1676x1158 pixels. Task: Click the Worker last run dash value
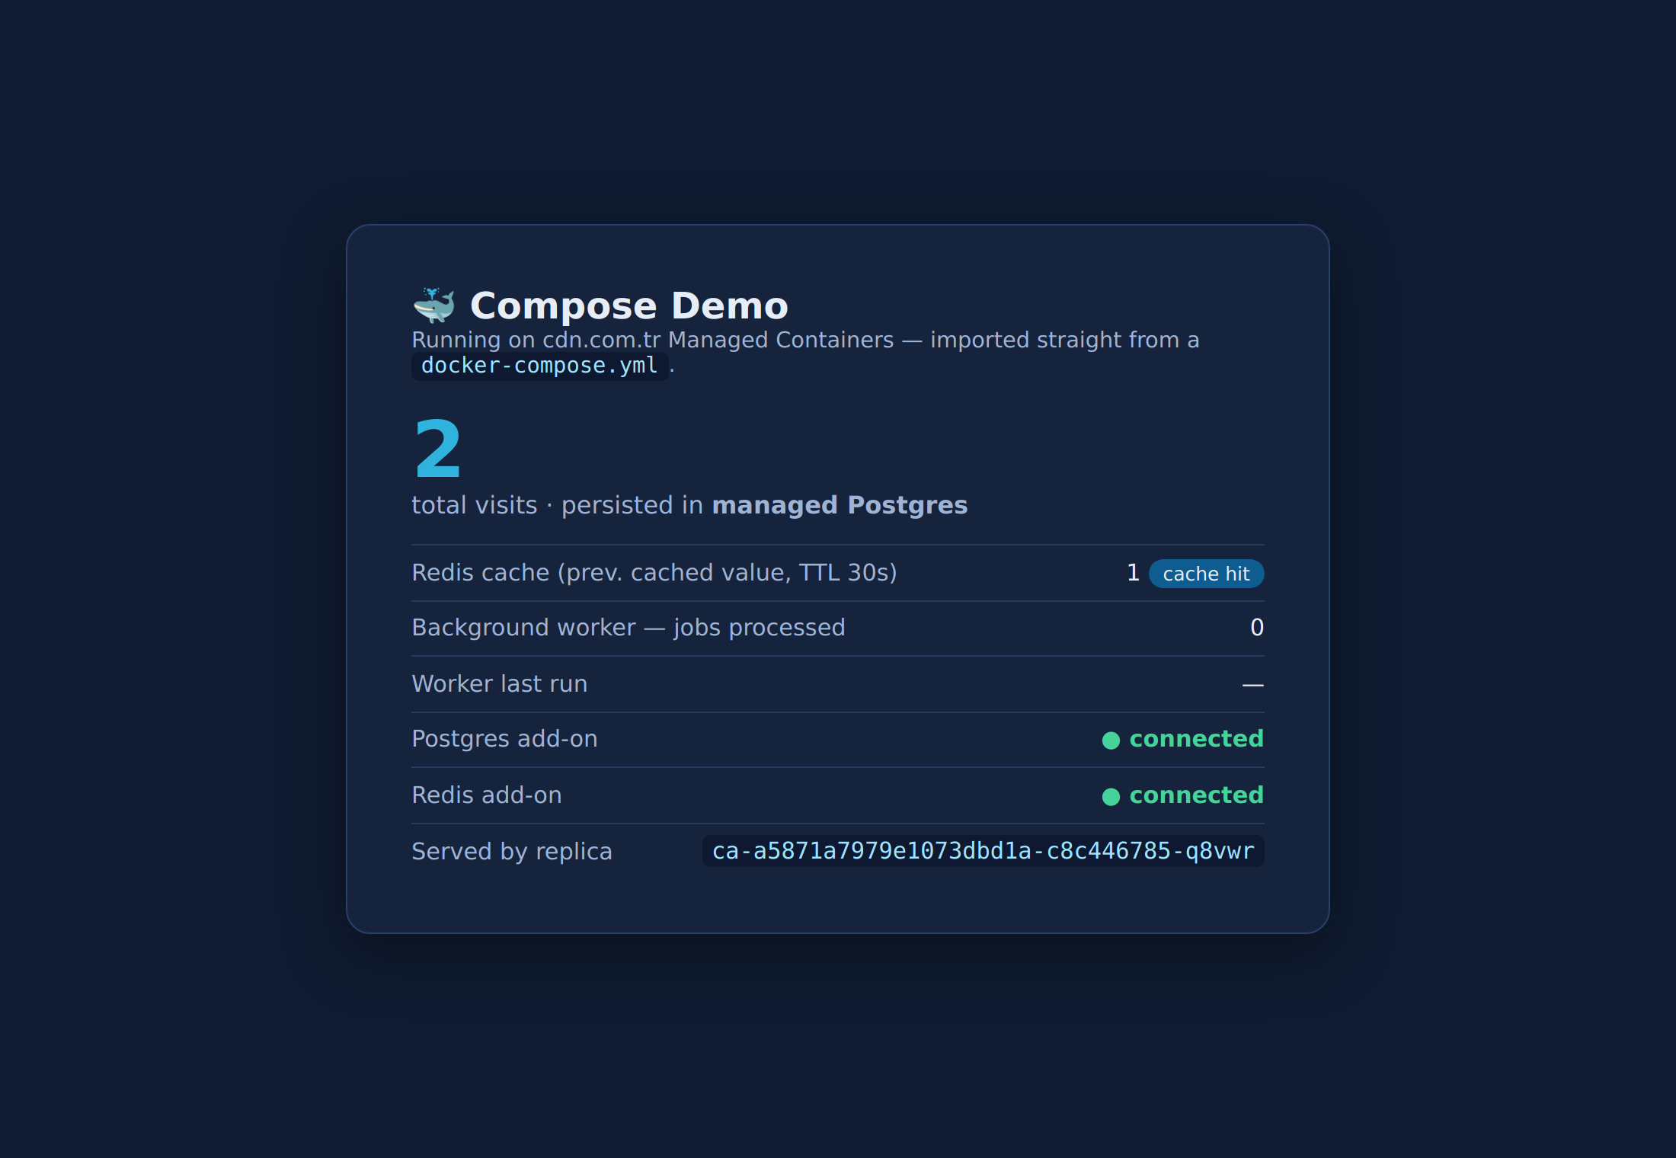pos(1253,685)
